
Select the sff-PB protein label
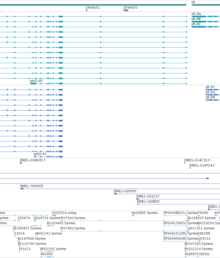(210, 97)
